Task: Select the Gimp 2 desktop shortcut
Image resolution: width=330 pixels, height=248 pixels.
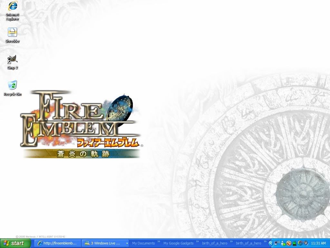Action: click(13, 59)
